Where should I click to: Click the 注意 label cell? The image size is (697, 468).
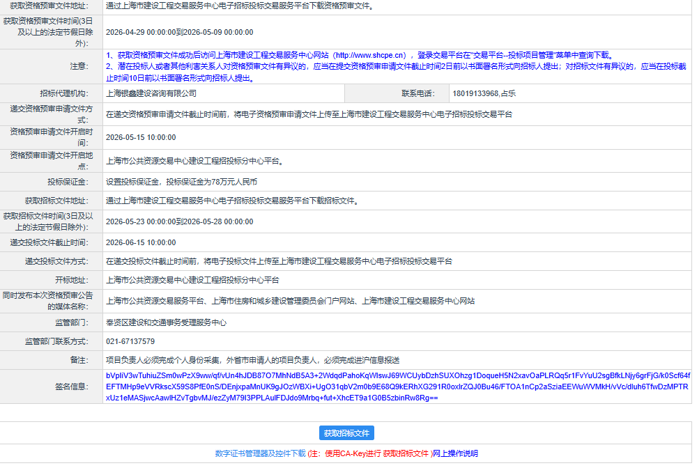tap(79, 66)
